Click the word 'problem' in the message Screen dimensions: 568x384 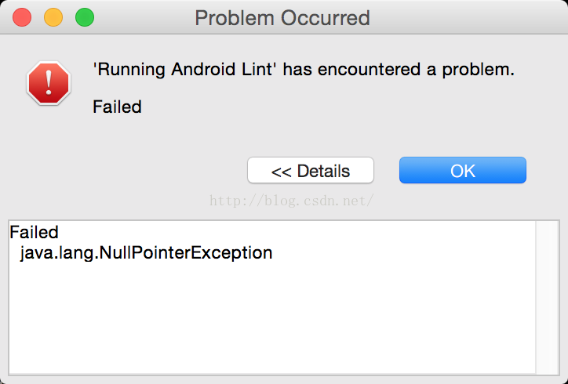[x=478, y=70]
